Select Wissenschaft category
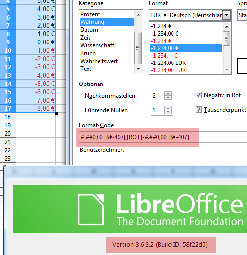 pyautogui.click(x=107, y=45)
